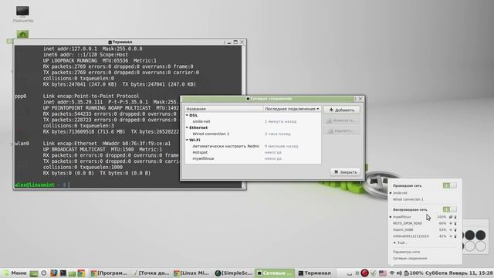Launch Chrome from the panel launcher

coord(81,273)
